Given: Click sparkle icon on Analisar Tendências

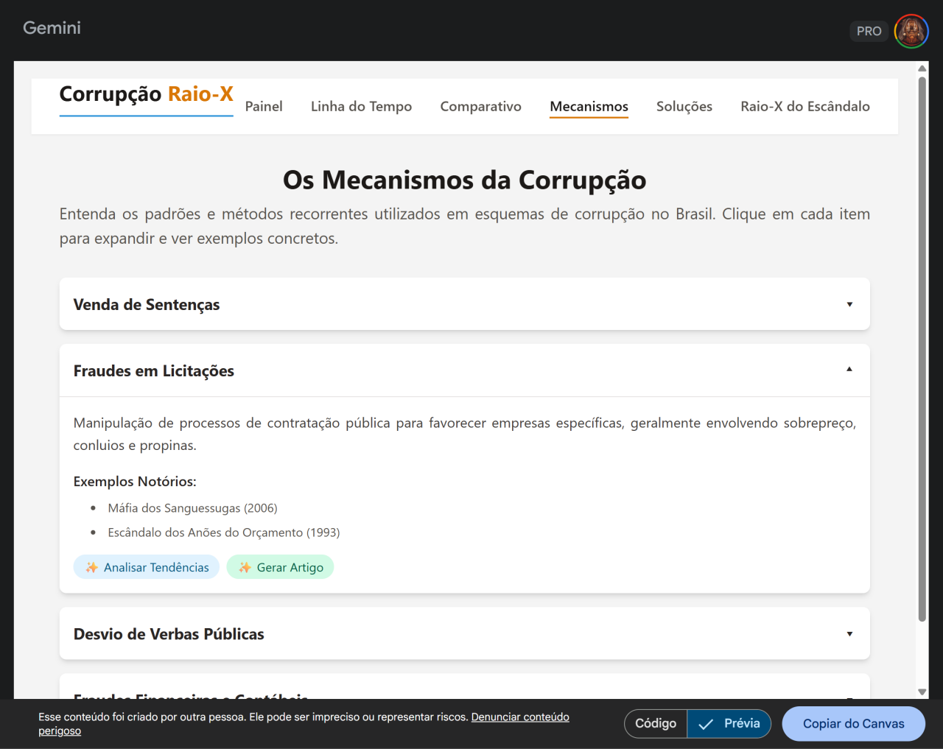Looking at the screenshot, I should point(91,567).
